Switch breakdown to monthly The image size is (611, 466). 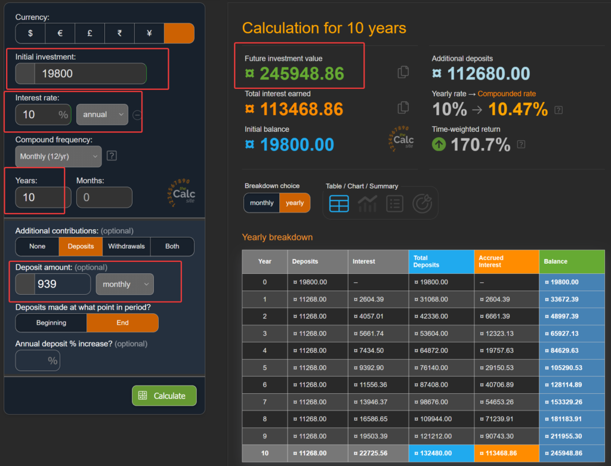coord(261,203)
